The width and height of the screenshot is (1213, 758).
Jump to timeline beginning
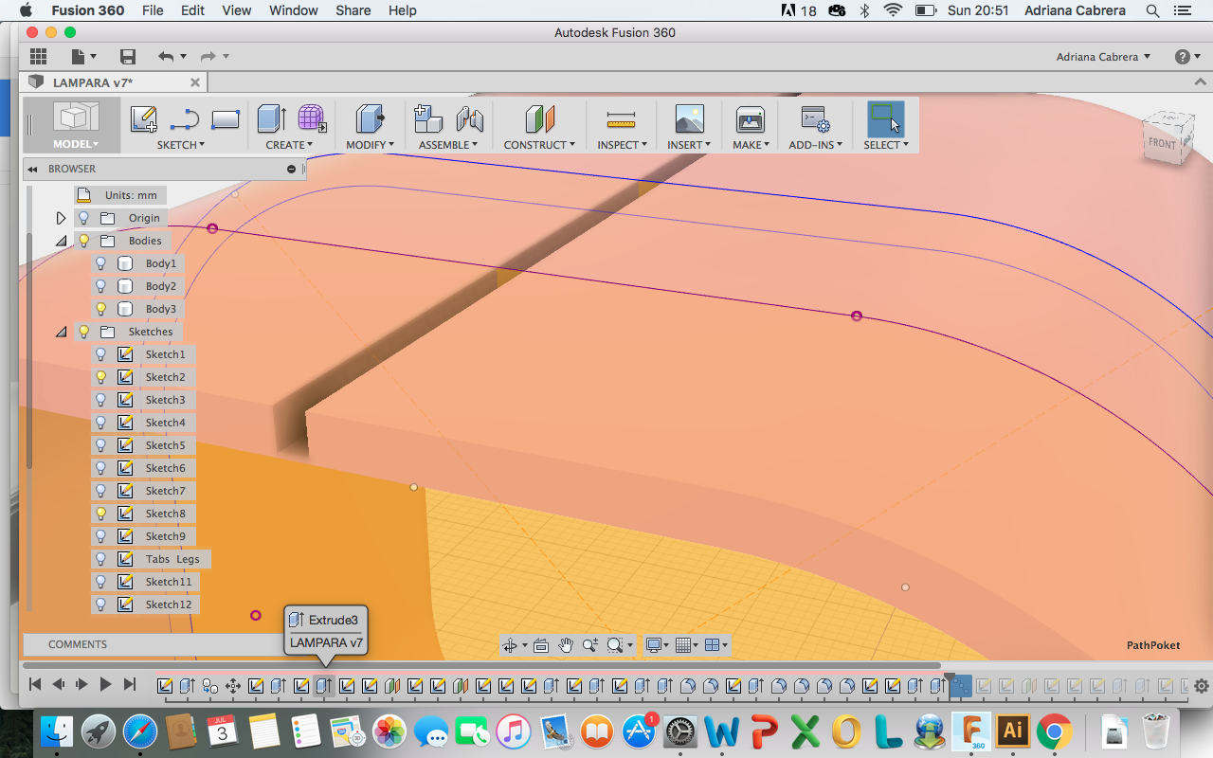(35, 684)
